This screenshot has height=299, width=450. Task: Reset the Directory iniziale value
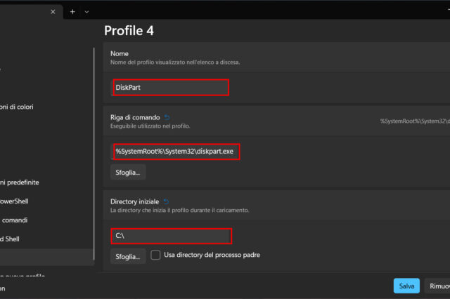tap(166, 201)
